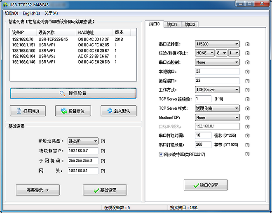Open the IP地址类型 静态IP dropdown
Screen dimensions: 272x213
point(83,141)
